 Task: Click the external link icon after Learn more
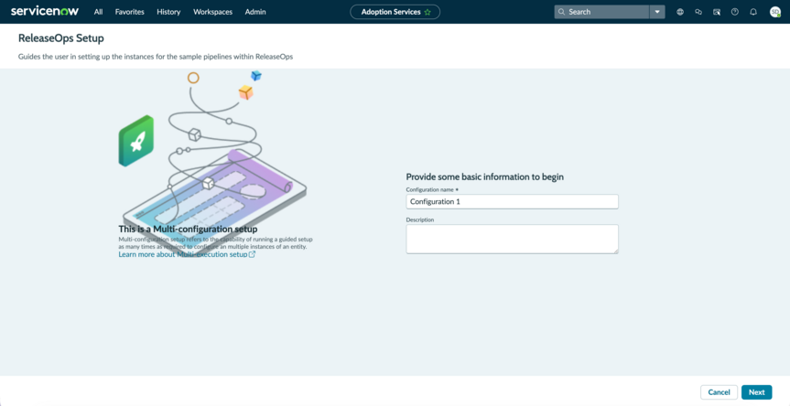coord(252,254)
